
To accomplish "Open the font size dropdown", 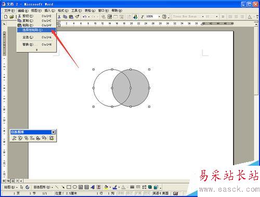I will (216, 17).
